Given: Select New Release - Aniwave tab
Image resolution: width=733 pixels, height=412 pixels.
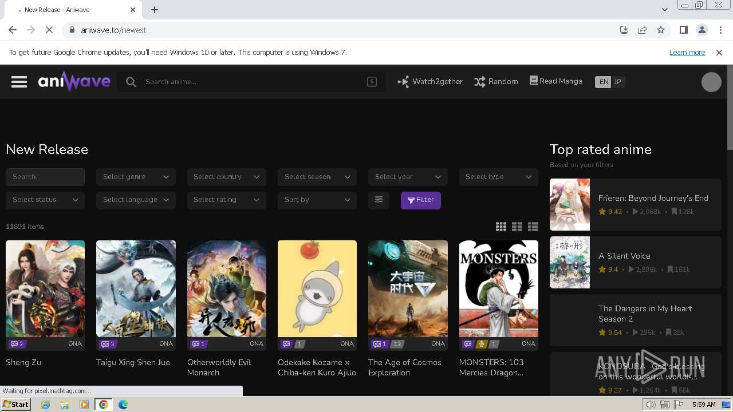Looking at the screenshot, I should [74, 10].
